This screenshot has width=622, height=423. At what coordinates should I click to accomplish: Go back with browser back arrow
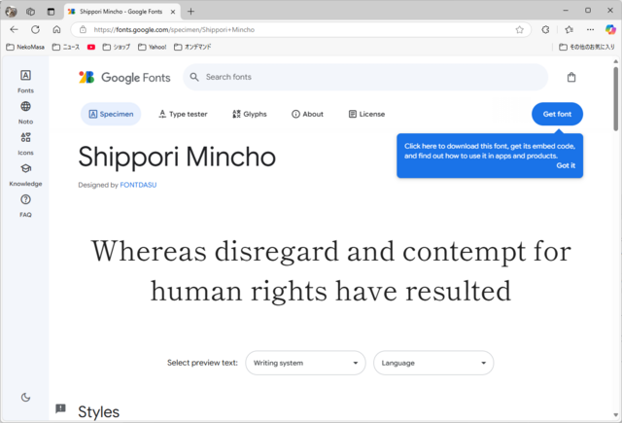(14, 29)
